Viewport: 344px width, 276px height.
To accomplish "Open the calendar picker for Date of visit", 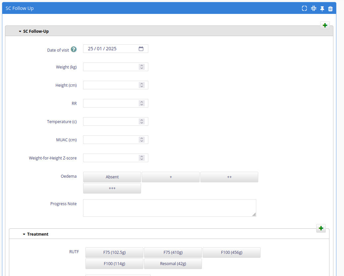I will pyautogui.click(x=141, y=49).
